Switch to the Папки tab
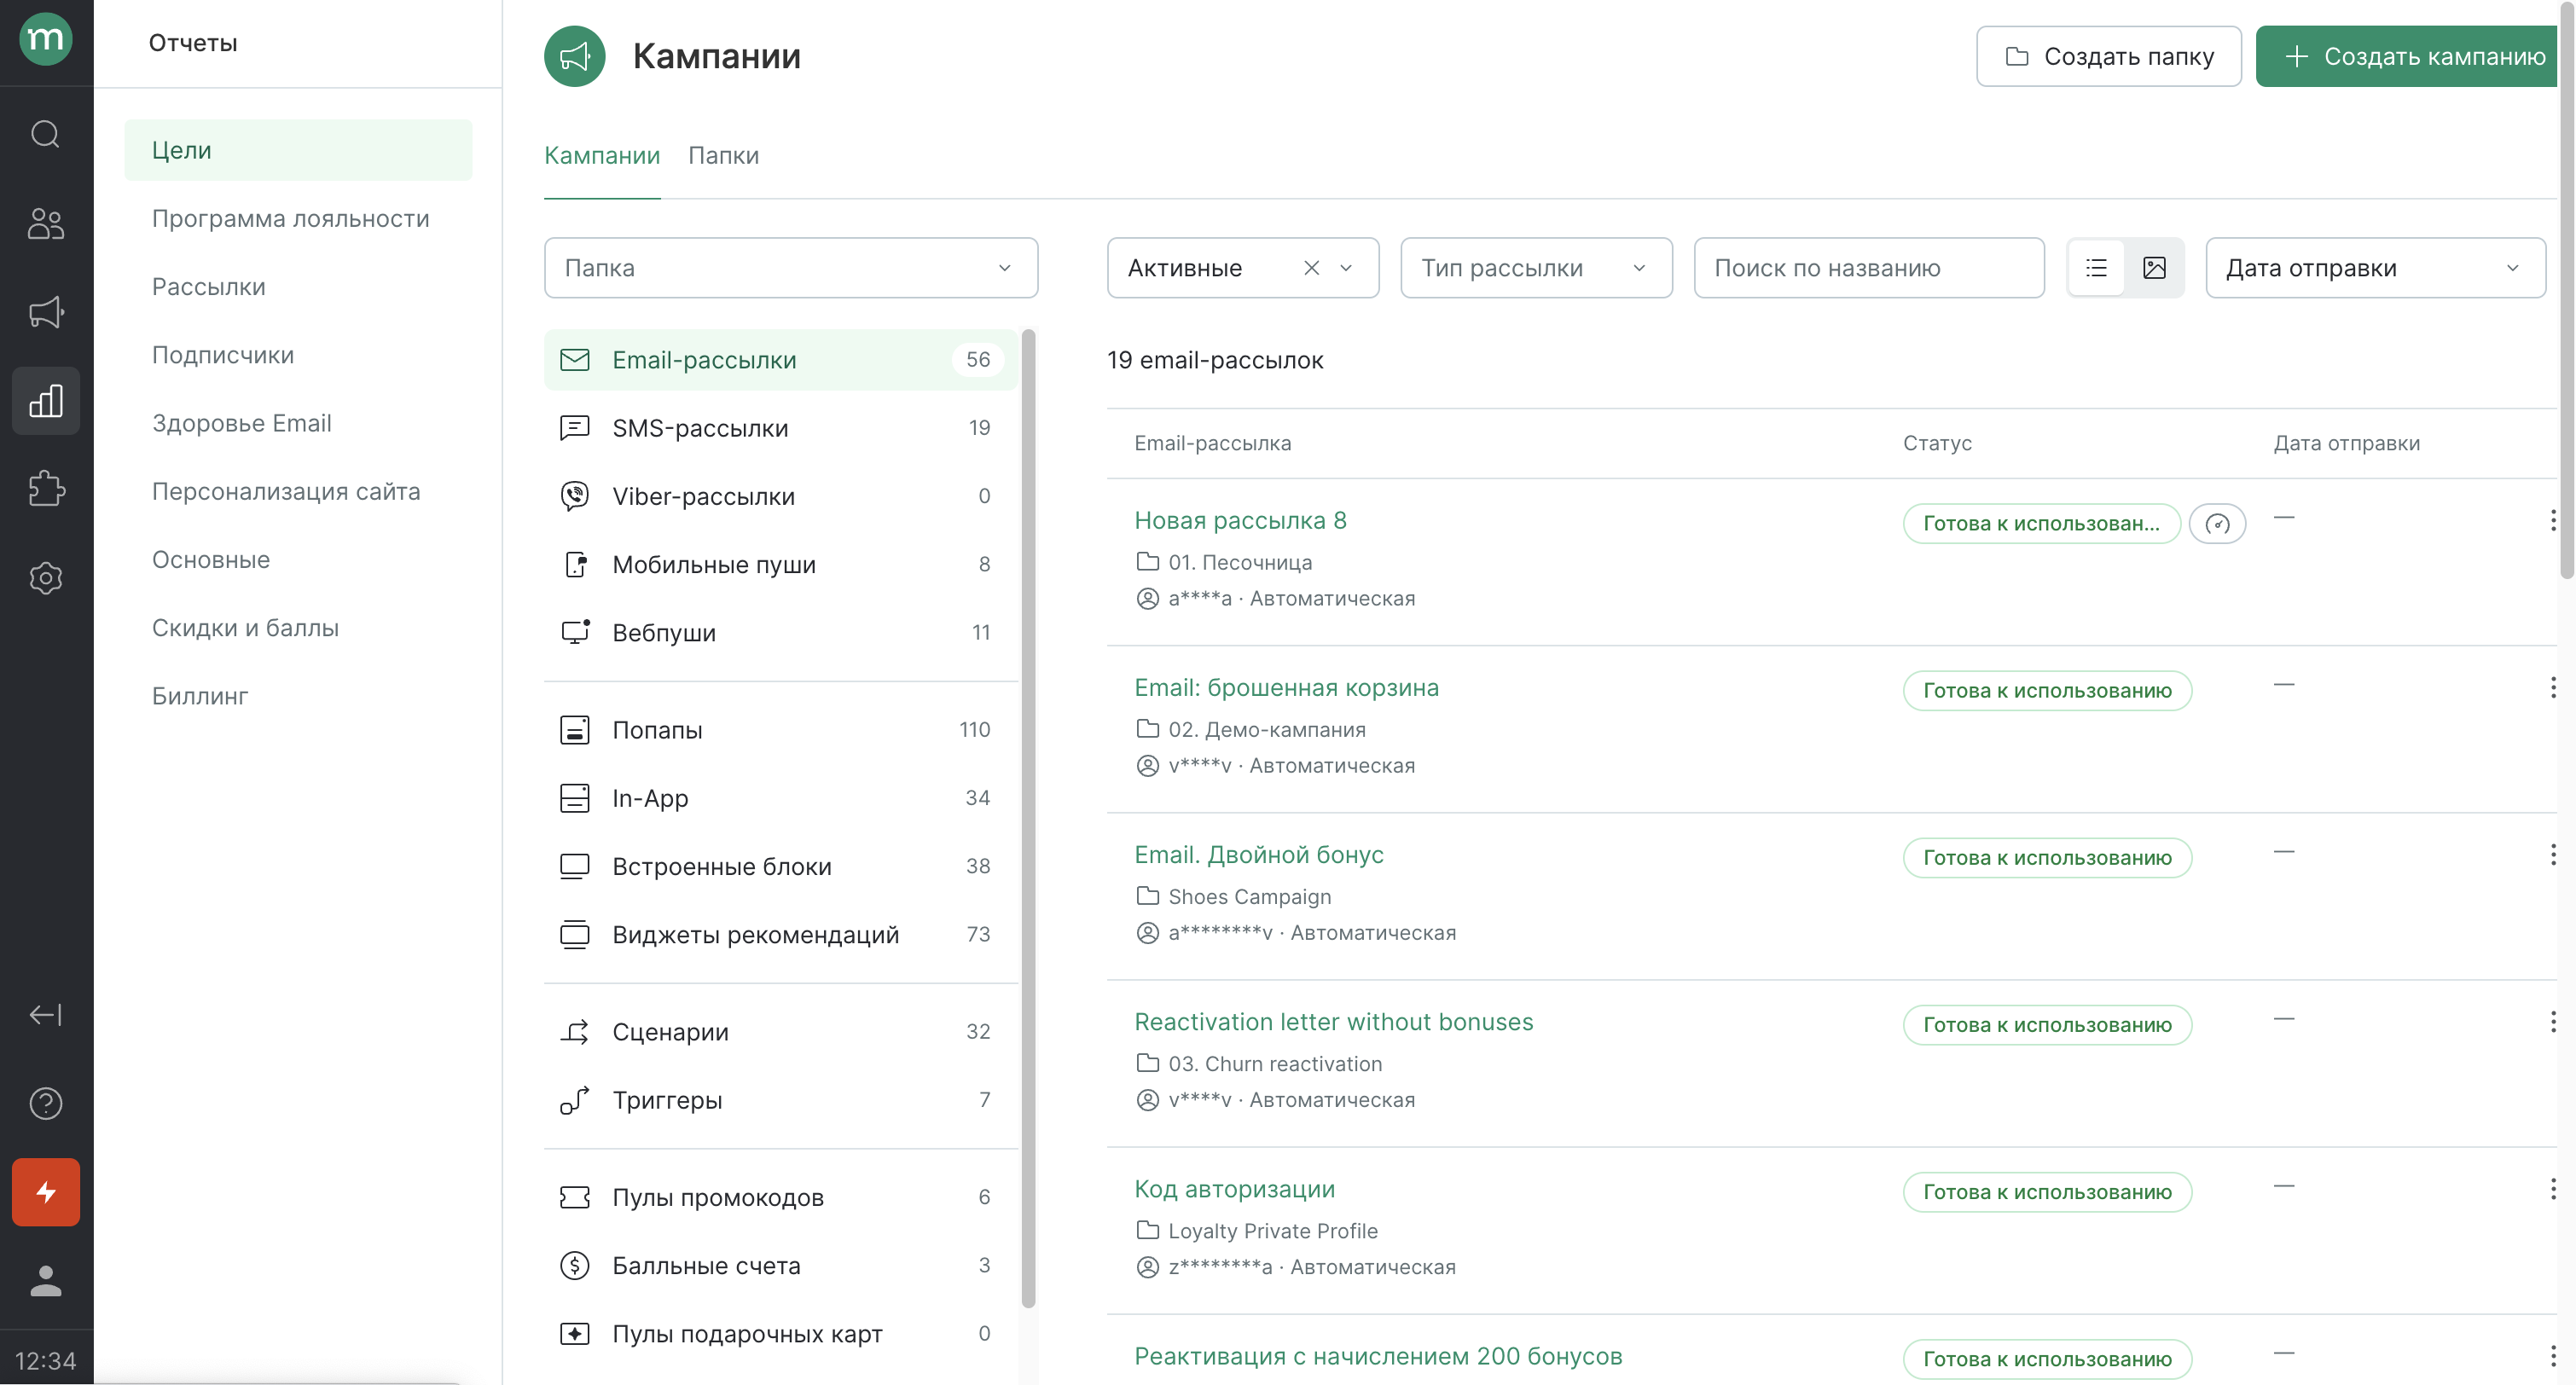Screen dimensions: 2576x1385 click(x=723, y=156)
